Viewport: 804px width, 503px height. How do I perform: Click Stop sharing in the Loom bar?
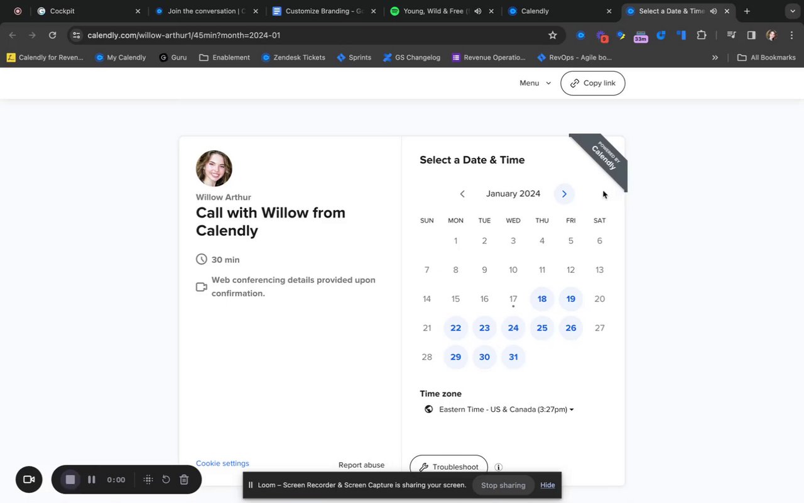click(503, 485)
